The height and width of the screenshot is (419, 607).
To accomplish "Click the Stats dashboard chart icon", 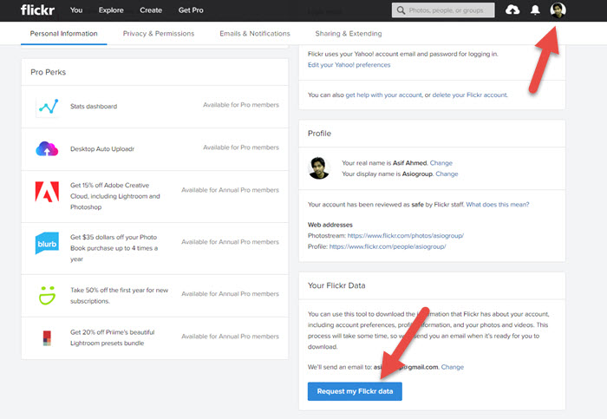I will point(49,106).
